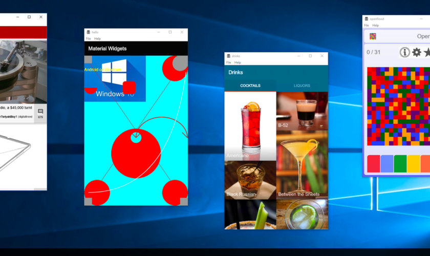The image size is (430, 256).
Task: Open the File menu in openflood
Action: click(366, 25)
